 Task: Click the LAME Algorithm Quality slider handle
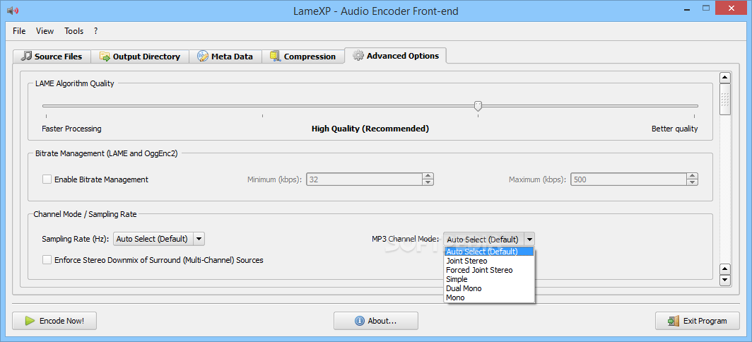click(478, 106)
